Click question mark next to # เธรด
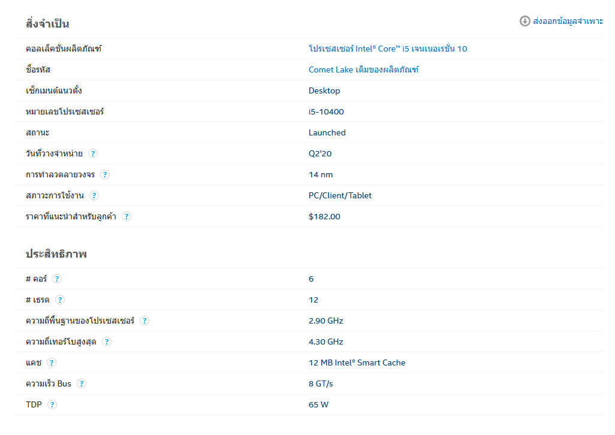 (60, 300)
